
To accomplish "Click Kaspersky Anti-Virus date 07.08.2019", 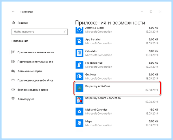I will [152, 90].
